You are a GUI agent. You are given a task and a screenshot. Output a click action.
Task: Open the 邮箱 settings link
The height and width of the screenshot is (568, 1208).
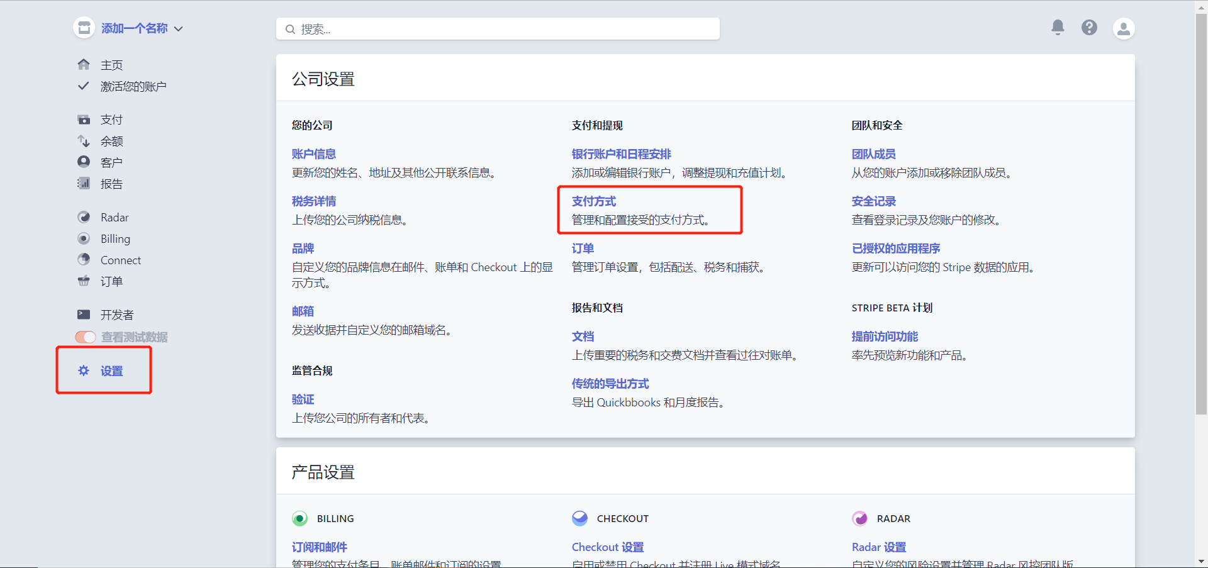303,311
